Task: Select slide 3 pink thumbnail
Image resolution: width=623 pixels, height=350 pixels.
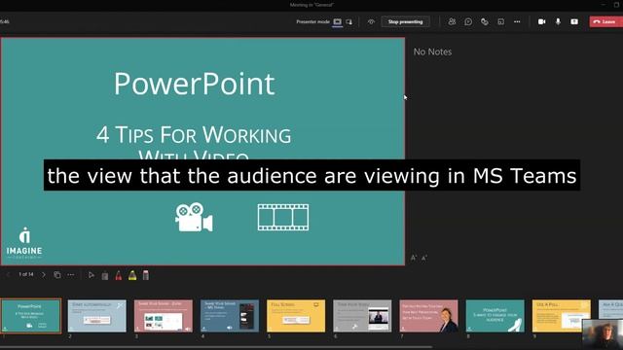Action: [x=164, y=316]
